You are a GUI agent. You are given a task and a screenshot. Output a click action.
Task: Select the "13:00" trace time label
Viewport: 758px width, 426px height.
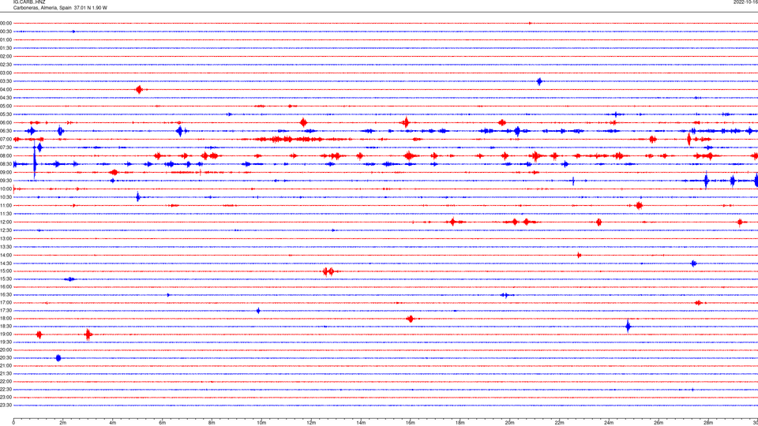tap(6, 238)
